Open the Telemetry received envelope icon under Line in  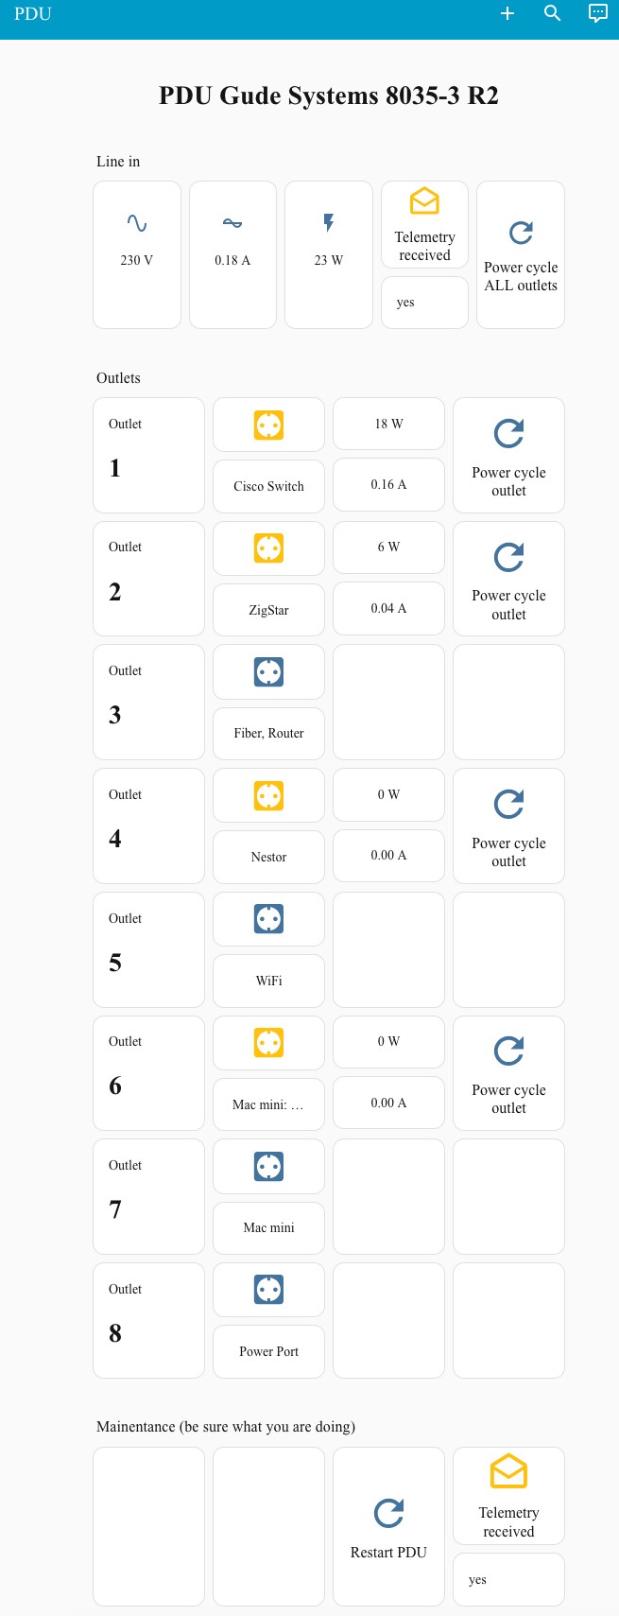click(x=423, y=200)
